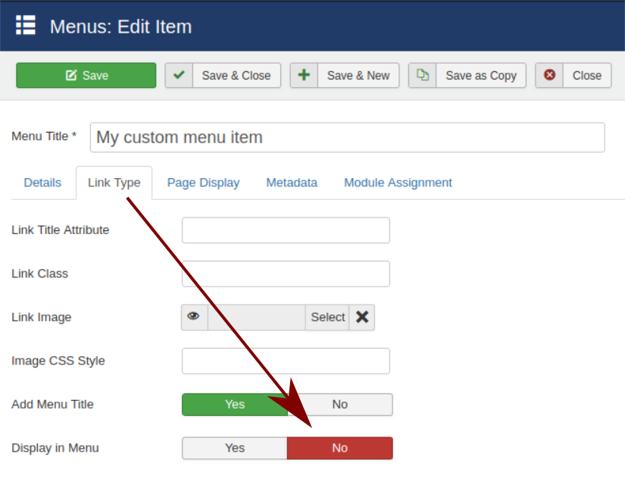Viewport: 625px width, 488px height.
Task: Click the menu list icon in header
Action: point(26,26)
